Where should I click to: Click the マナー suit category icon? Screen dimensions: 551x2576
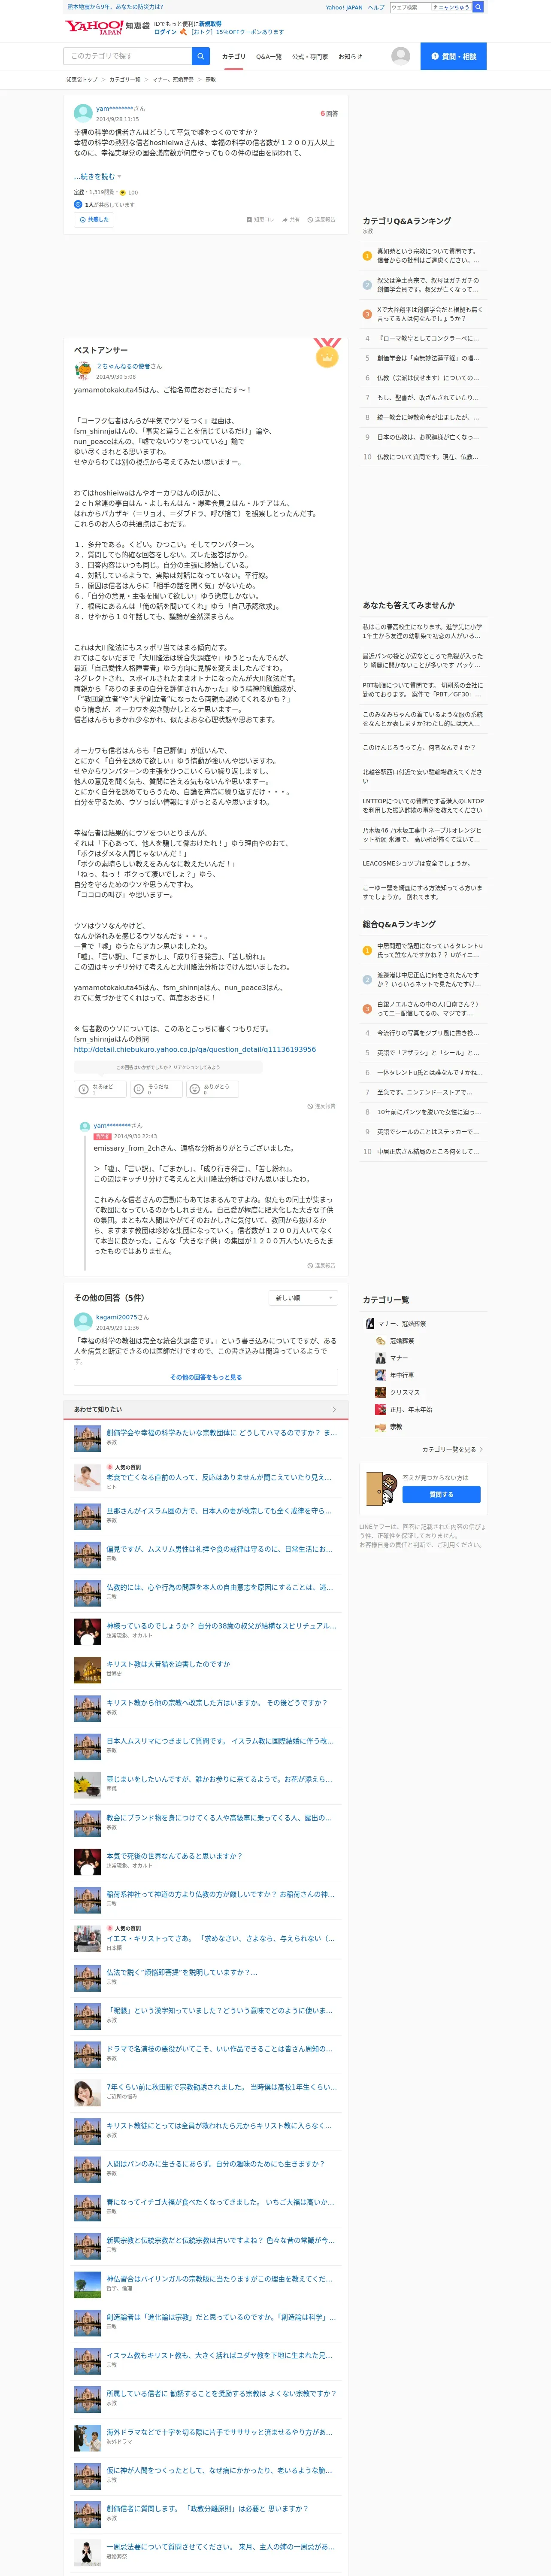coord(381,1358)
